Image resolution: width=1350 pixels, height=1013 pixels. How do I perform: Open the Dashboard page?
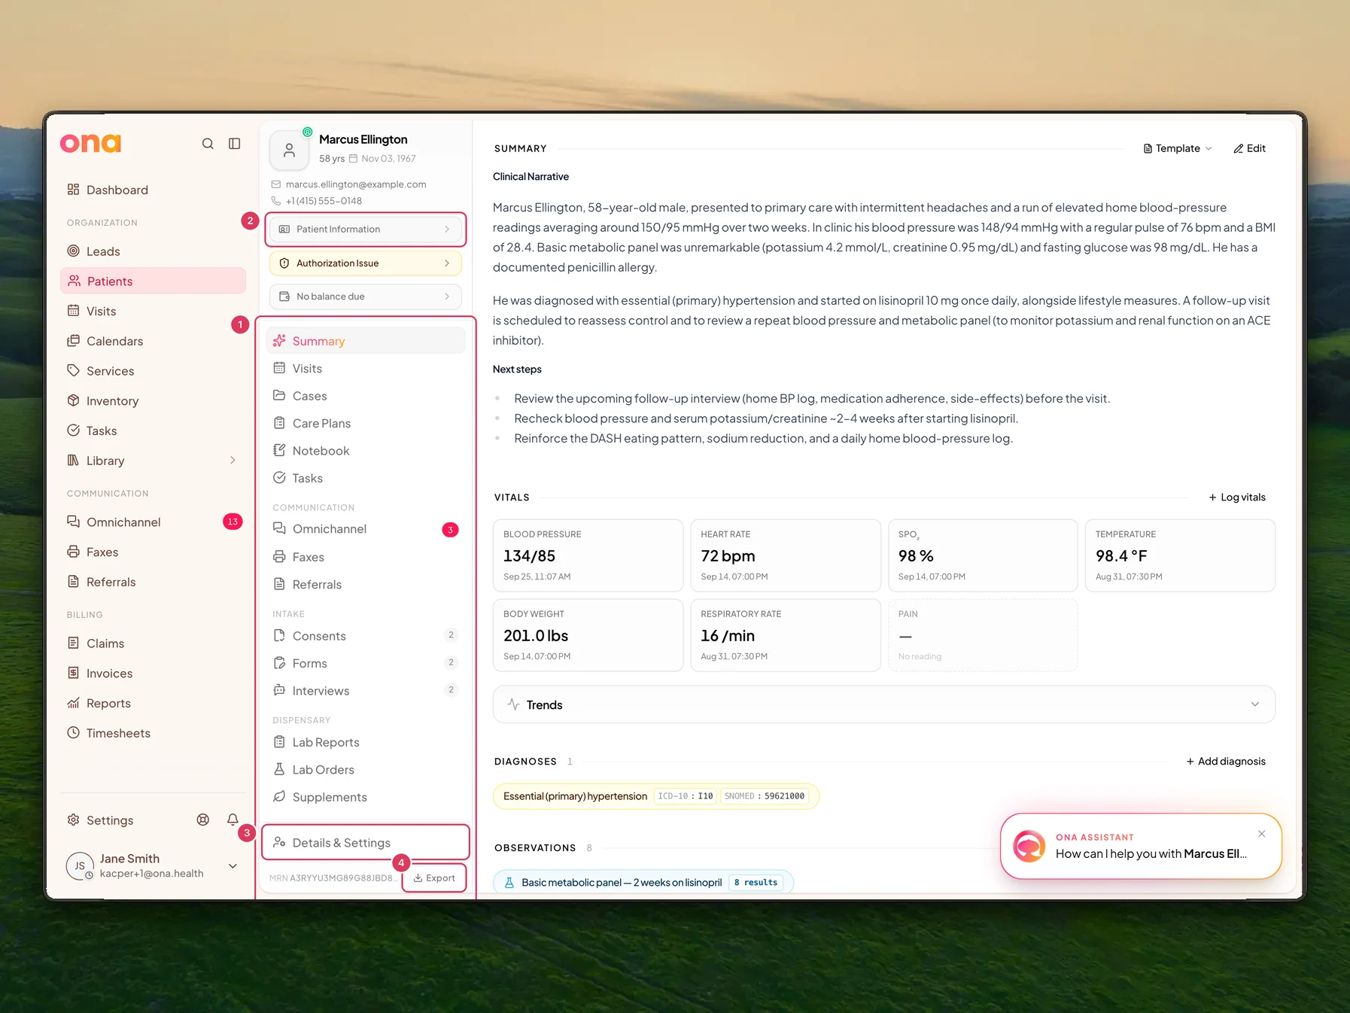pos(153,190)
